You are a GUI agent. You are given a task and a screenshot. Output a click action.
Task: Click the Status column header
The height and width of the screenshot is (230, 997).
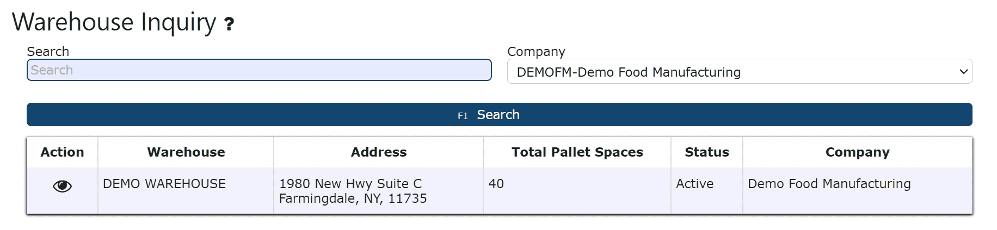(x=707, y=152)
